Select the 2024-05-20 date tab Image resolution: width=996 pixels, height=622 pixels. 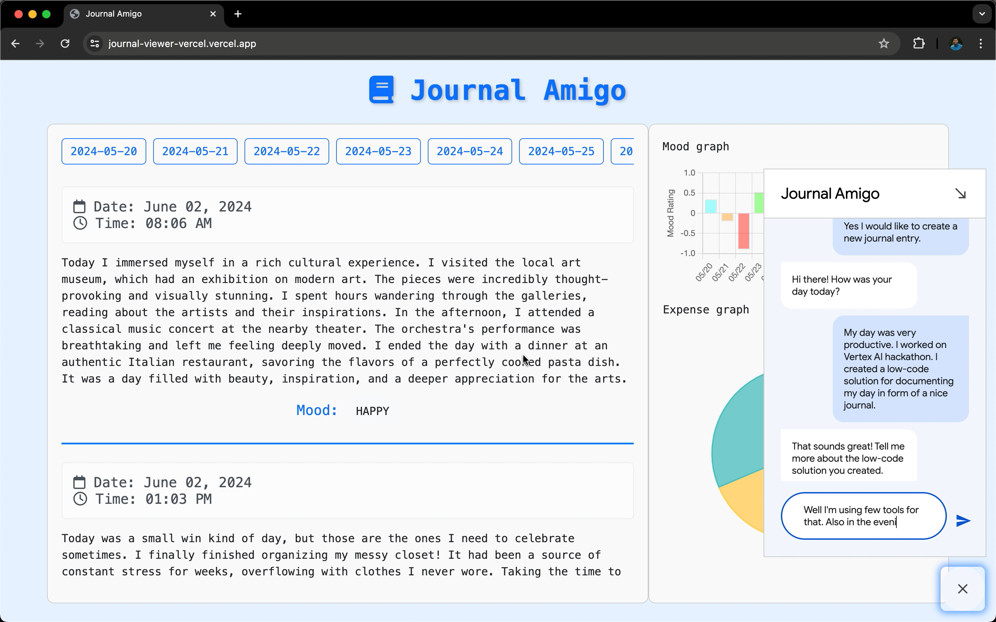point(104,151)
